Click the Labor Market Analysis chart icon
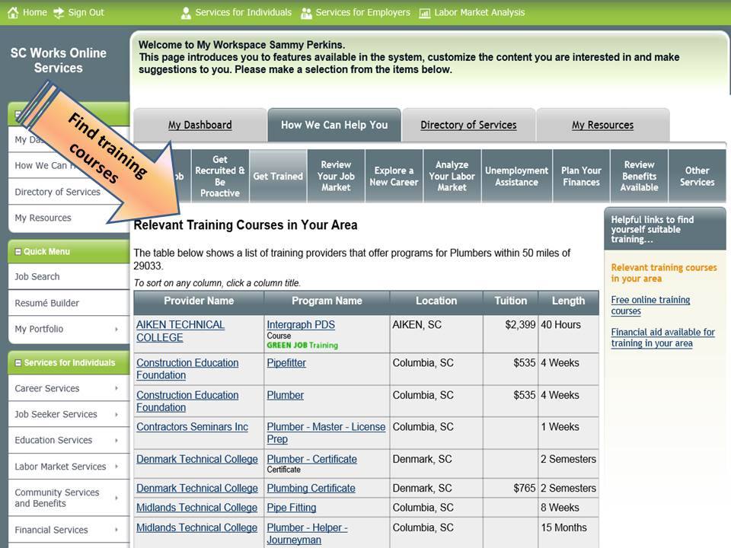 pos(425,13)
